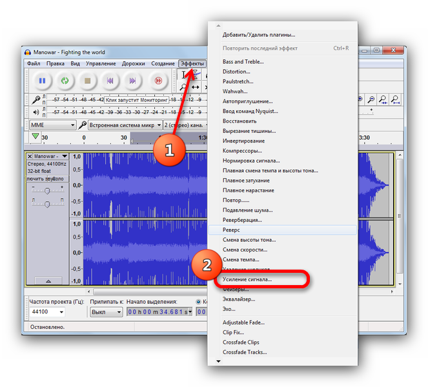
Task: Choose Добавить/Удалить плагины... menu entry
Action: [x=283, y=35]
